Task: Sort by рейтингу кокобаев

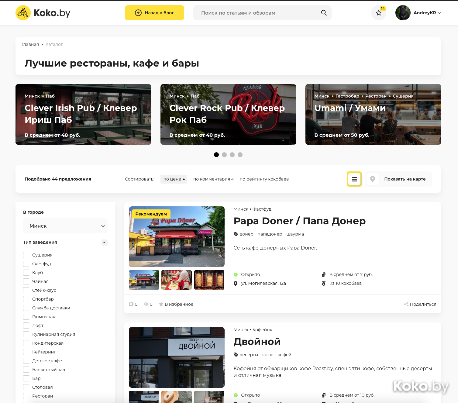Action: 264,179
